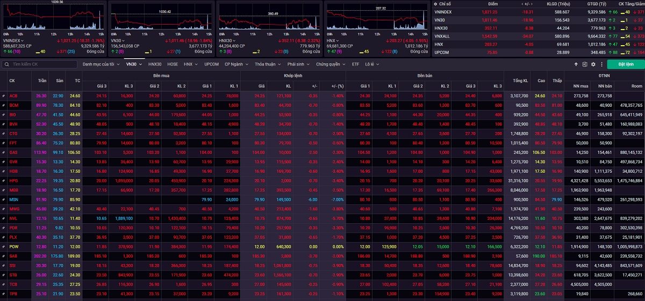
Task: Expand the VN30 chart selector dropdown
Action: 123,40
